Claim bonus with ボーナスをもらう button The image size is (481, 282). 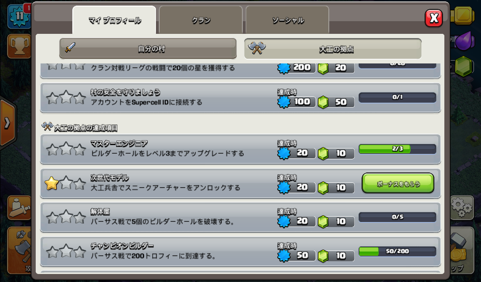398,183
